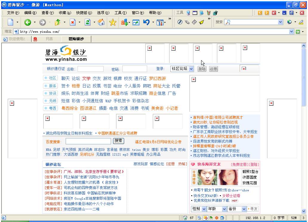Click the Up level arrow icon
The height and width of the screenshot is (222, 308).
57,22
